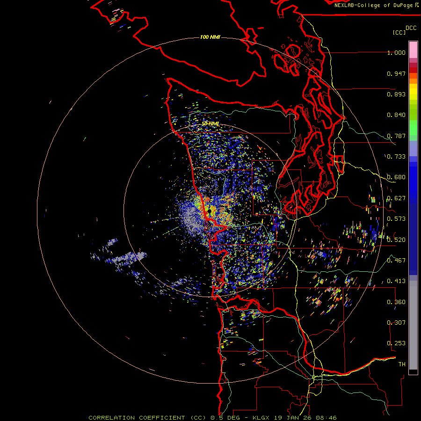Viewport: 421px width, 421px height.
Task: Select the 0.307 color scale value
Action: click(396, 322)
